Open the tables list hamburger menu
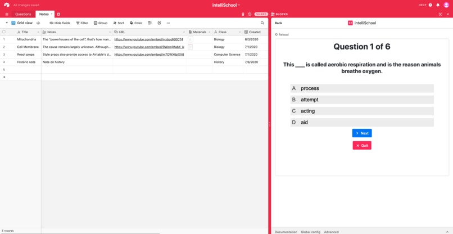 point(7,14)
